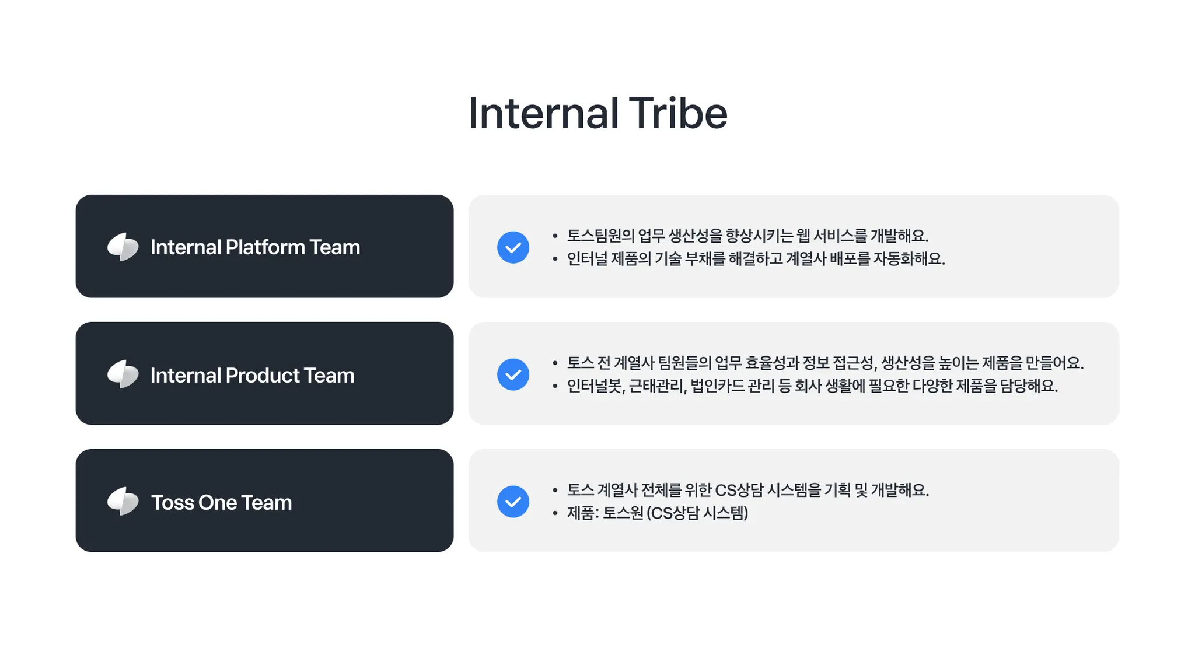Select the Internal Platform Team card
1195x662 pixels.
click(x=264, y=246)
